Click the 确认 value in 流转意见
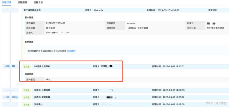The width and height of the screenshot is (229, 107). 48,79
